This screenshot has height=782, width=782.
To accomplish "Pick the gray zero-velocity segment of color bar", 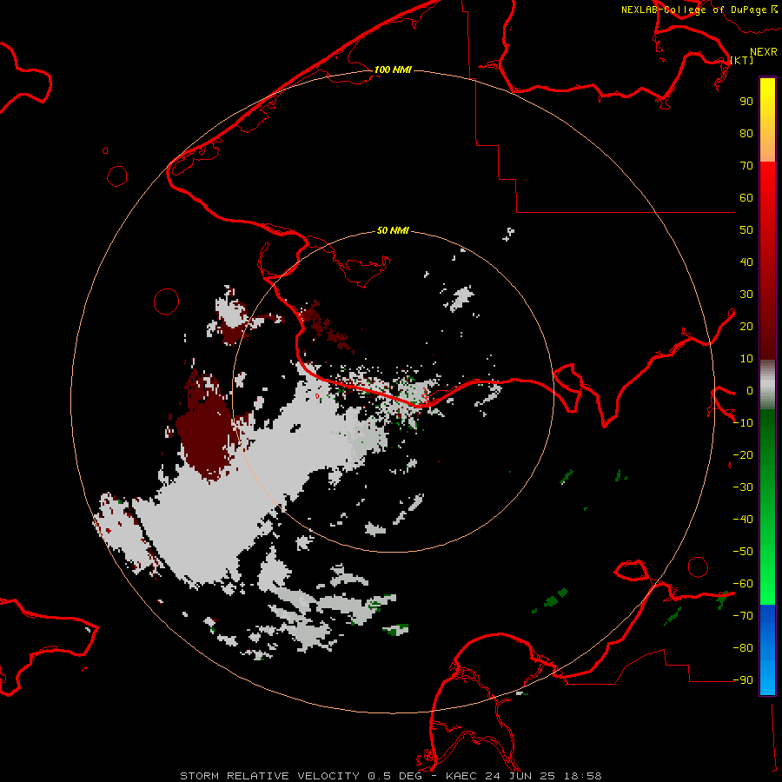I will (x=767, y=385).
